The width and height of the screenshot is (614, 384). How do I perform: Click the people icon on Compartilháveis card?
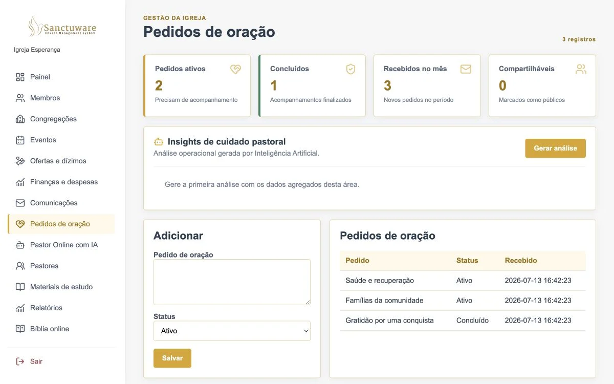pyautogui.click(x=581, y=69)
